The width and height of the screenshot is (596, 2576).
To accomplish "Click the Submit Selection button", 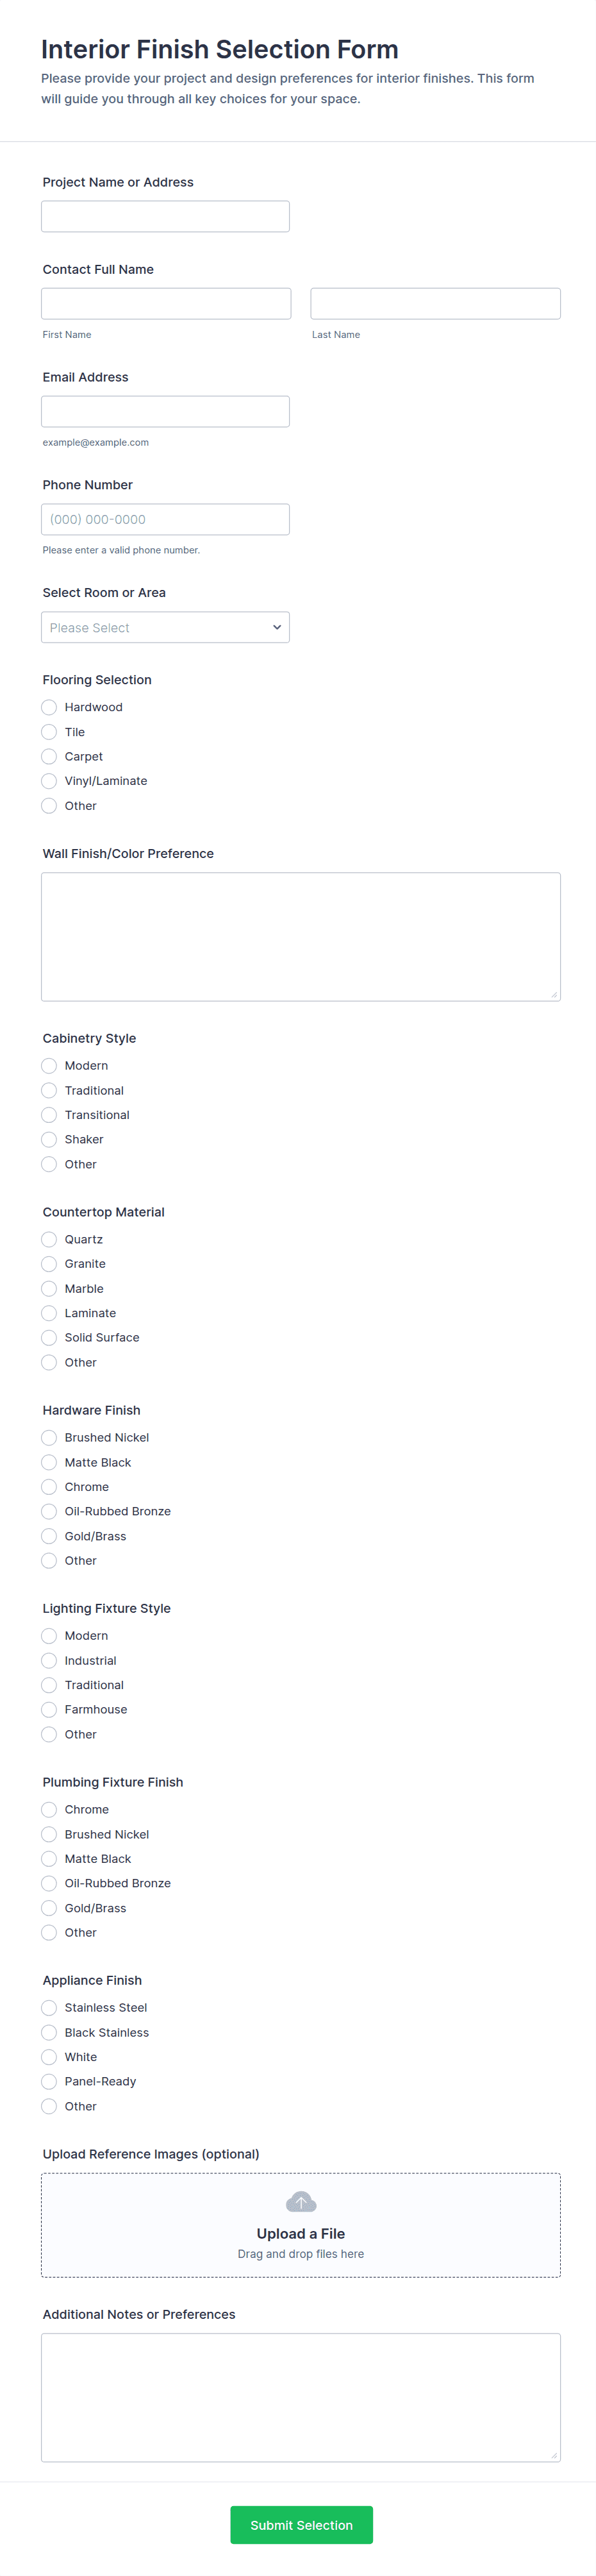I will 301,2524.
